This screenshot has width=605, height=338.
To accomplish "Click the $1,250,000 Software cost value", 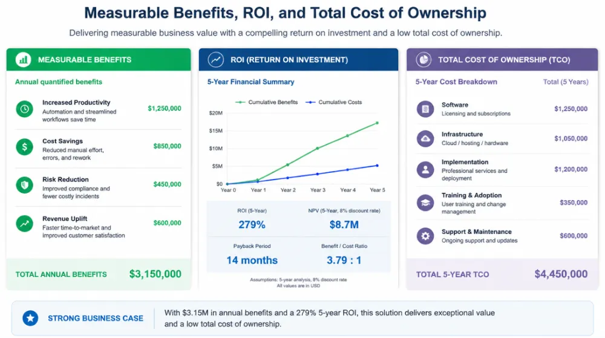I will [x=571, y=109].
